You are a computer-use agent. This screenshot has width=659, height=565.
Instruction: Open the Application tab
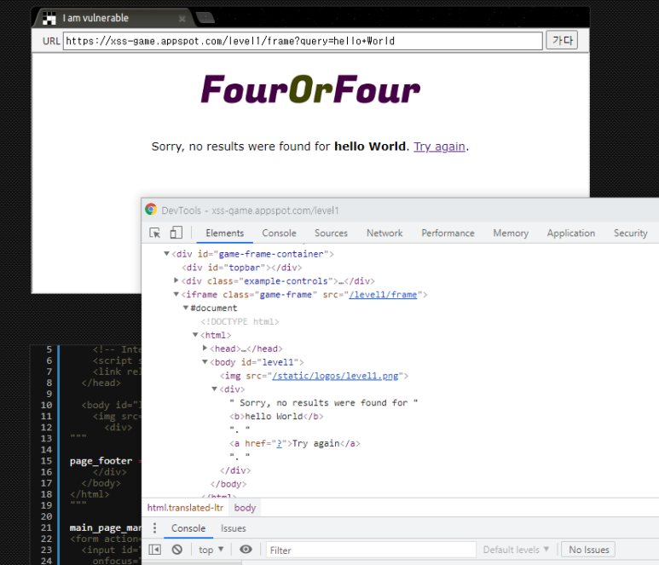click(x=570, y=233)
